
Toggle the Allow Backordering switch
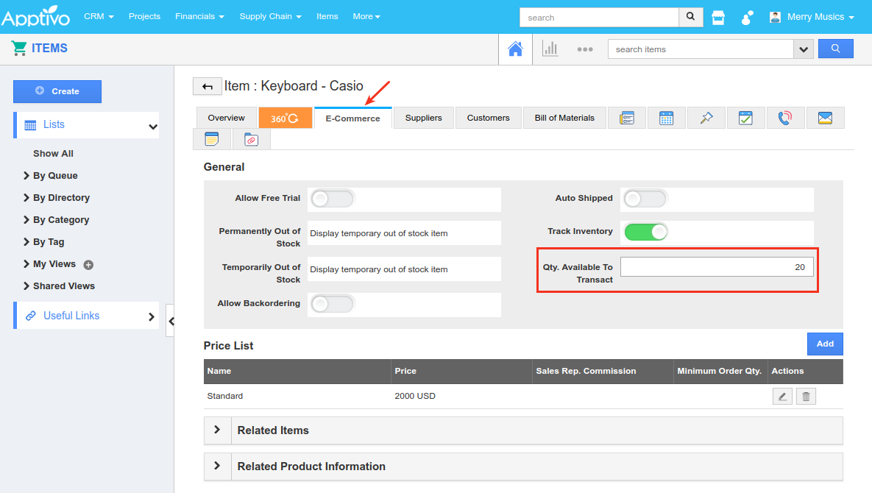[332, 304]
